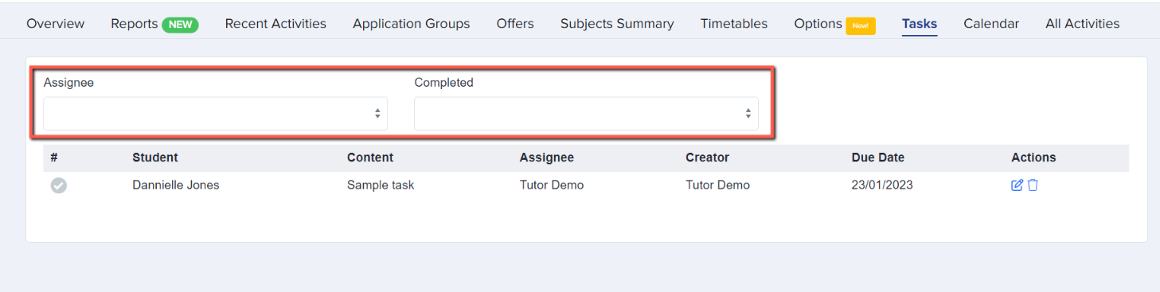View the Subjects Summary tab

[617, 24]
